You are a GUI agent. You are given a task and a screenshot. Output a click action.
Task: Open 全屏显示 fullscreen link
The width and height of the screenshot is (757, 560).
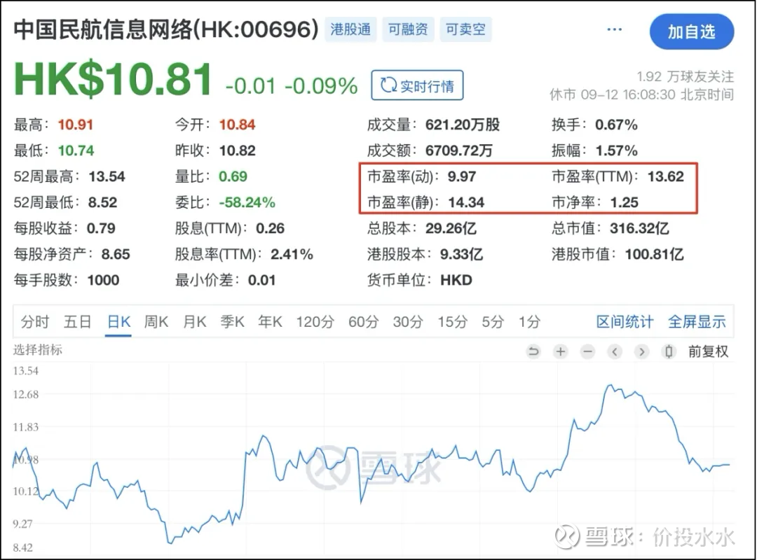tap(697, 321)
